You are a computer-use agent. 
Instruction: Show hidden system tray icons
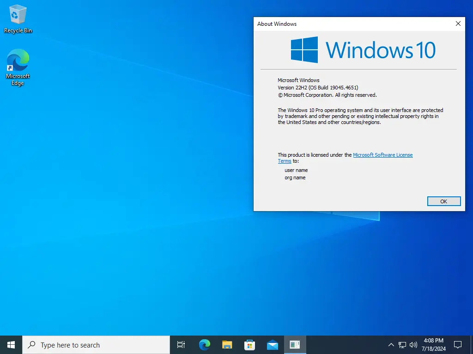click(x=391, y=345)
